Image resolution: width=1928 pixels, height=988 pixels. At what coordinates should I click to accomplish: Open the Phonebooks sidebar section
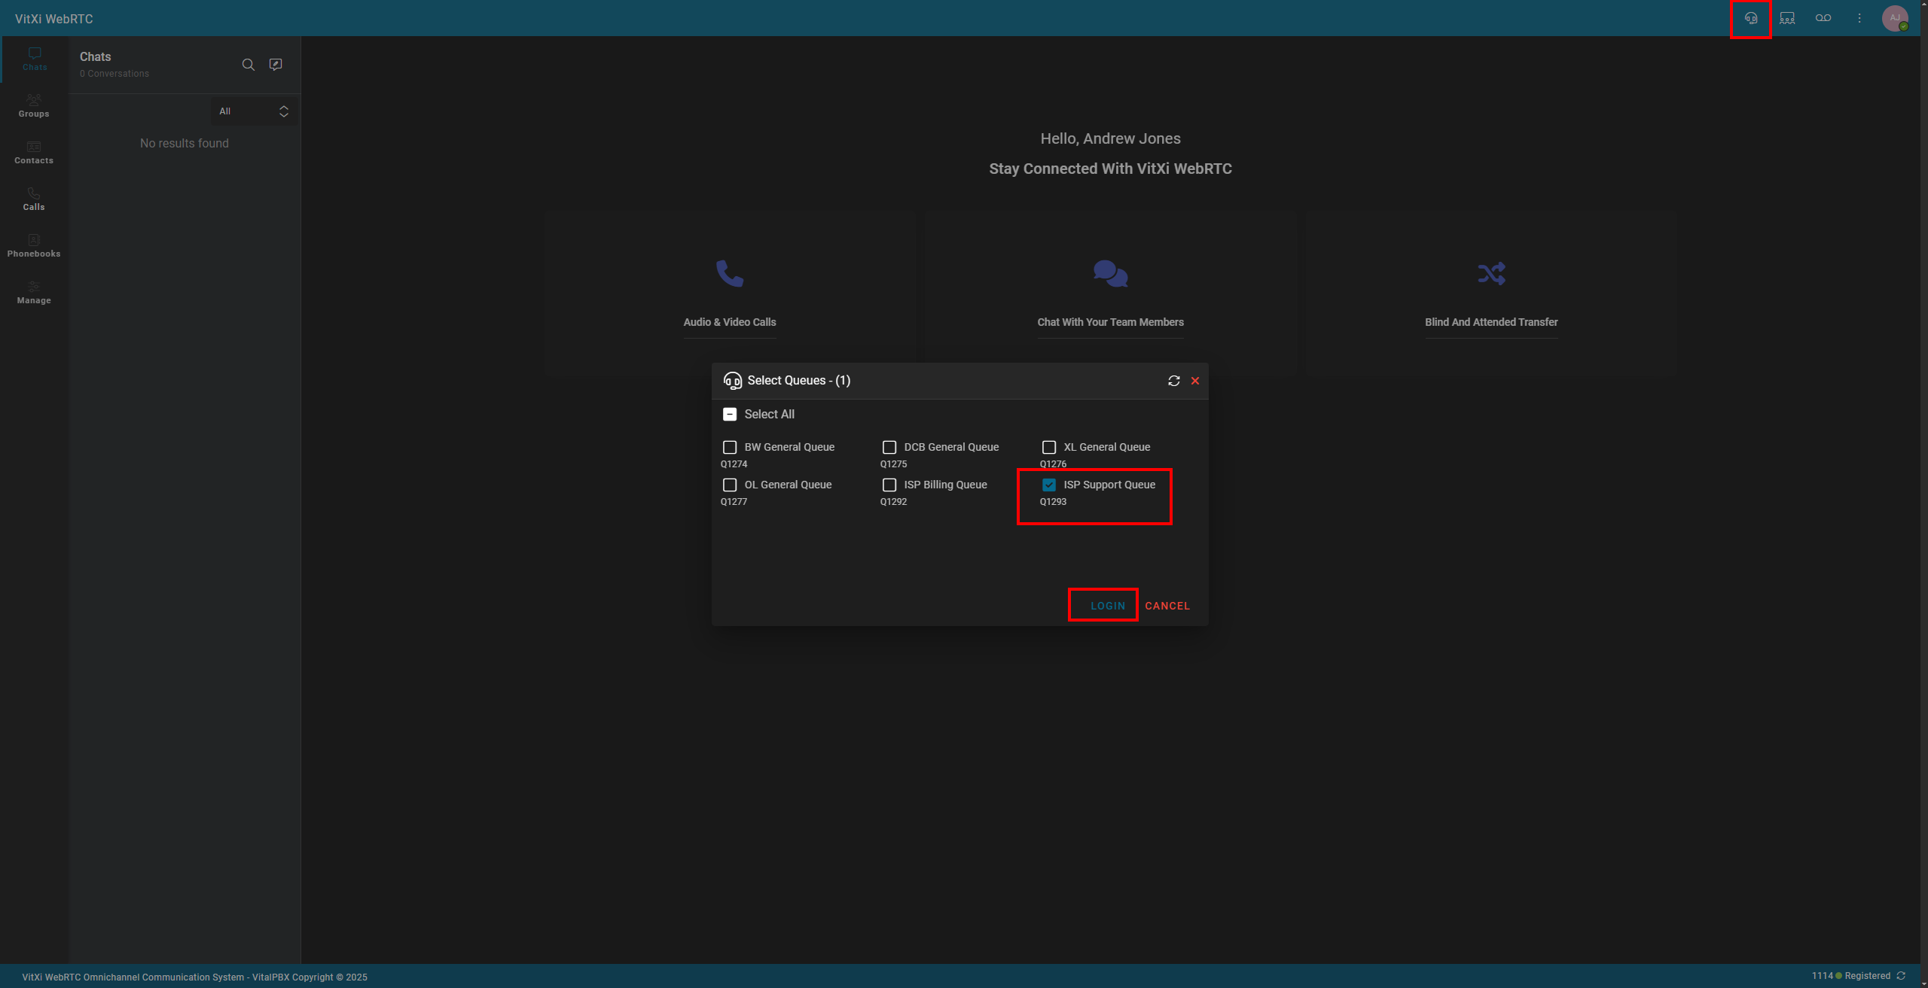(34, 245)
